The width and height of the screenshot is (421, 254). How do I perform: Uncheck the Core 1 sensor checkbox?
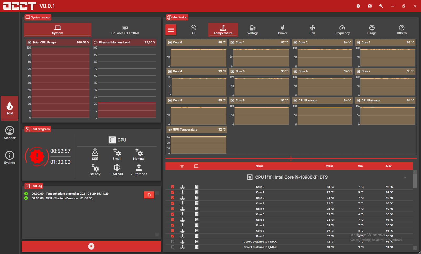click(173, 193)
